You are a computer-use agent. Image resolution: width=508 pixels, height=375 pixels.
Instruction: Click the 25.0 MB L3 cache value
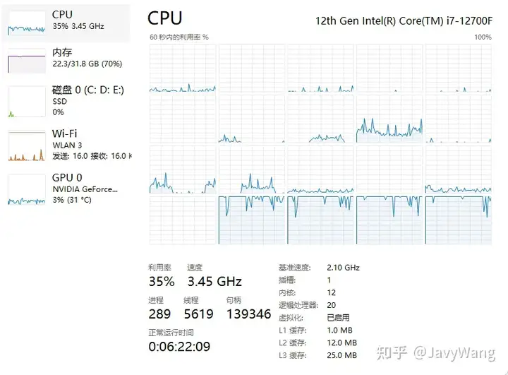342,355
